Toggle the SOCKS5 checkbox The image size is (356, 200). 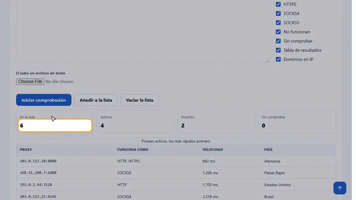pyautogui.click(x=278, y=23)
